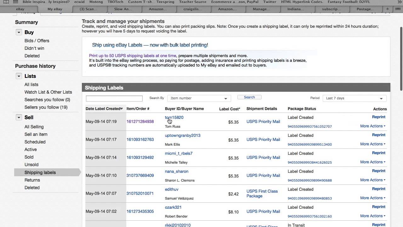The height and width of the screenshot is (227, 403).
Task: Collapse the Sell section arrow
Action: (19, 117)
